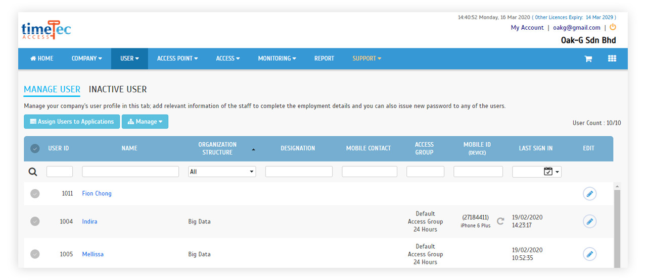Open the My Account link

(x=527, y=28)
